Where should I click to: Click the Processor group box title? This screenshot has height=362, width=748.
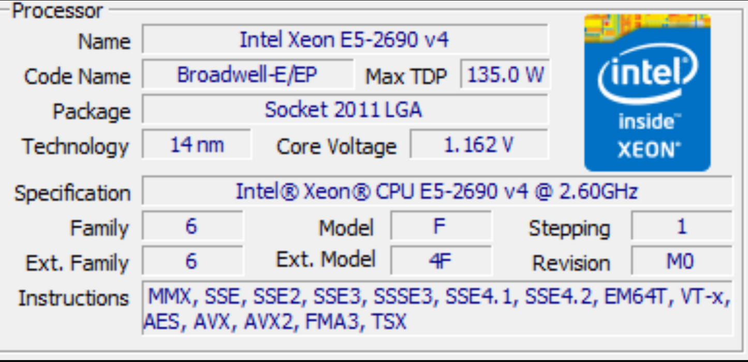pos(57,11)
